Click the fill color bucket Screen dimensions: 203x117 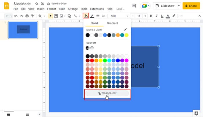click(x=86, y=16)
